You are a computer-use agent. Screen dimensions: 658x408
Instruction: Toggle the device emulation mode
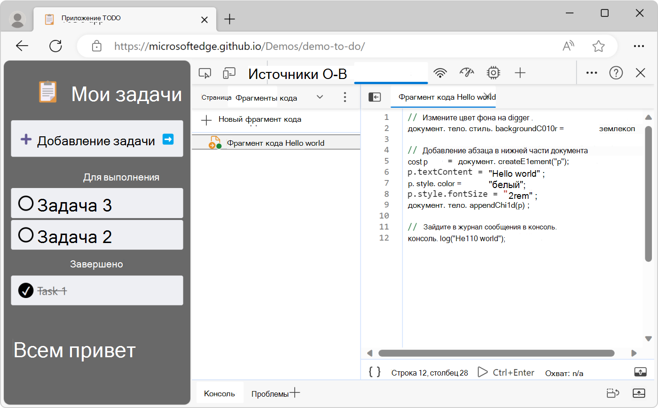229,73
